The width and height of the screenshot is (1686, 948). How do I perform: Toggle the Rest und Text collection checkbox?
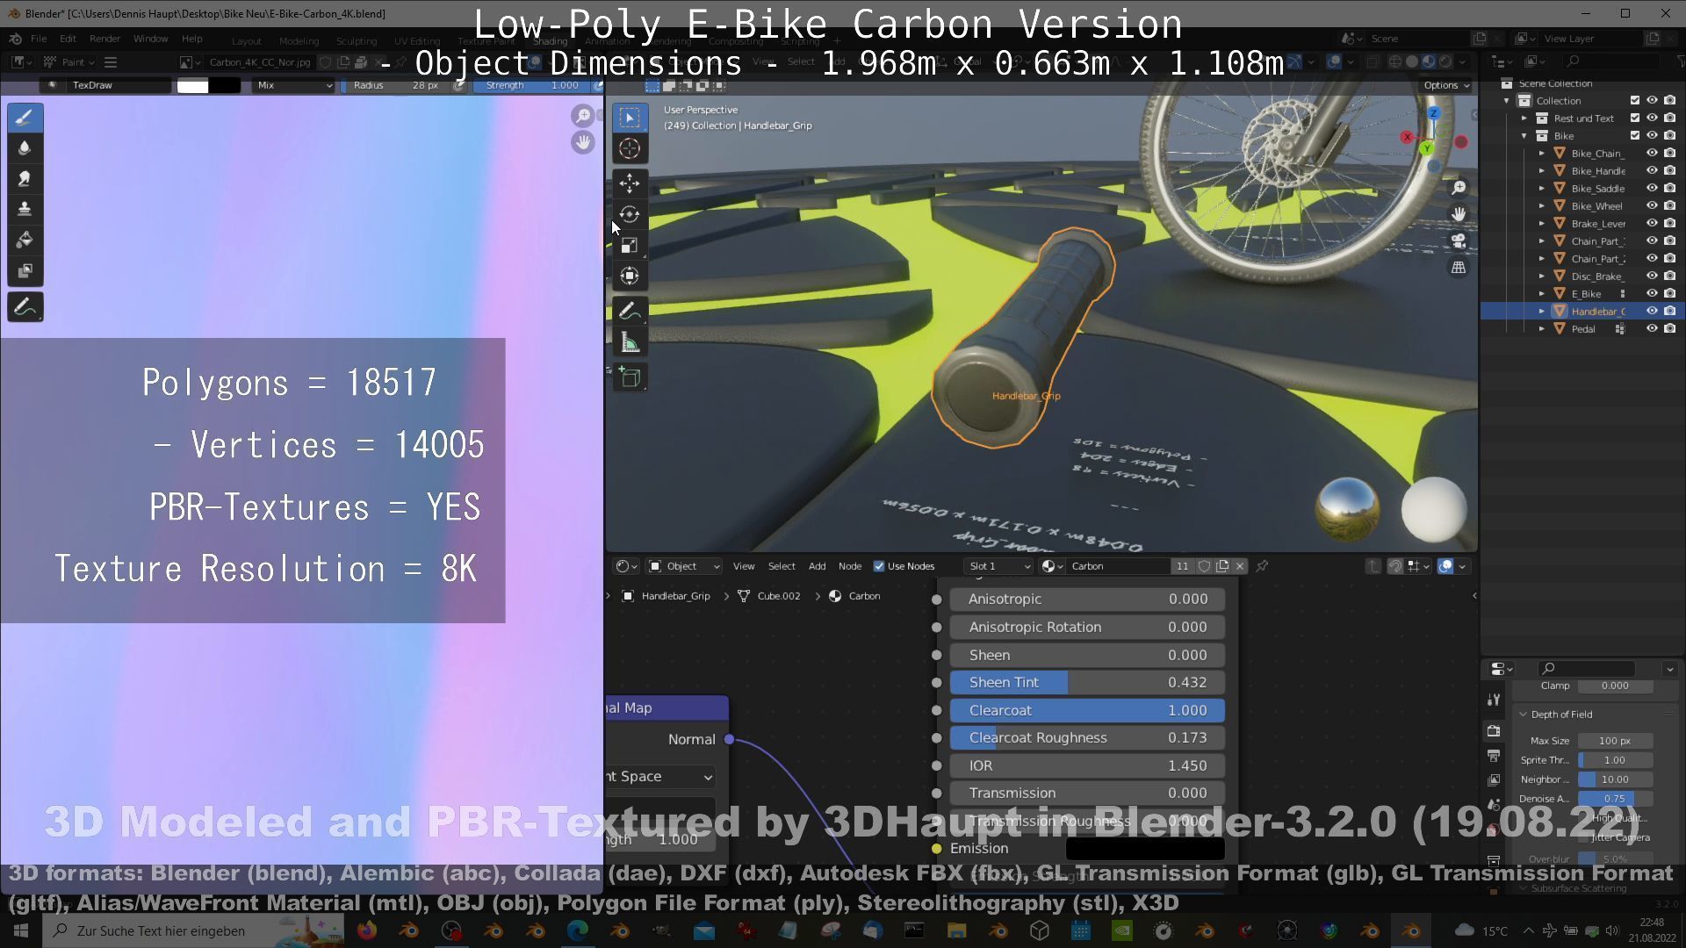[1635, 118]
